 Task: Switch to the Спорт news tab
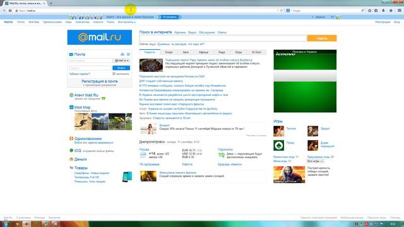click(x=169, y=52)
